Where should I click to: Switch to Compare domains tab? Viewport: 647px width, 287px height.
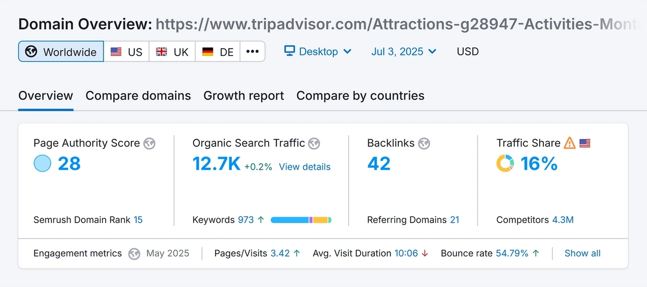(x=138, y=96)
